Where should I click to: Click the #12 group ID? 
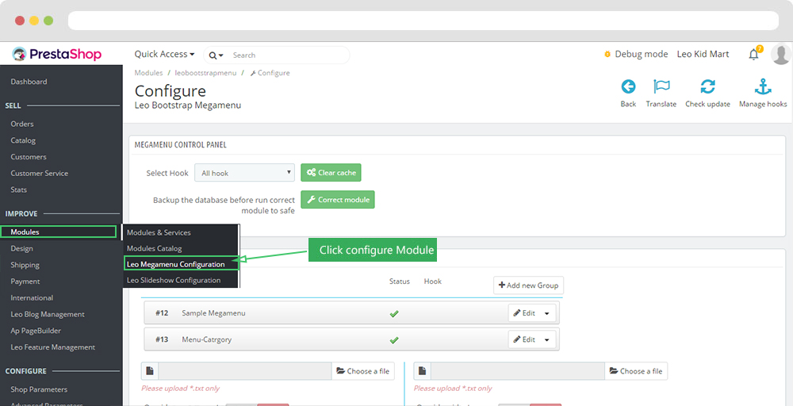pyautogui.click(x=162, y=313)
